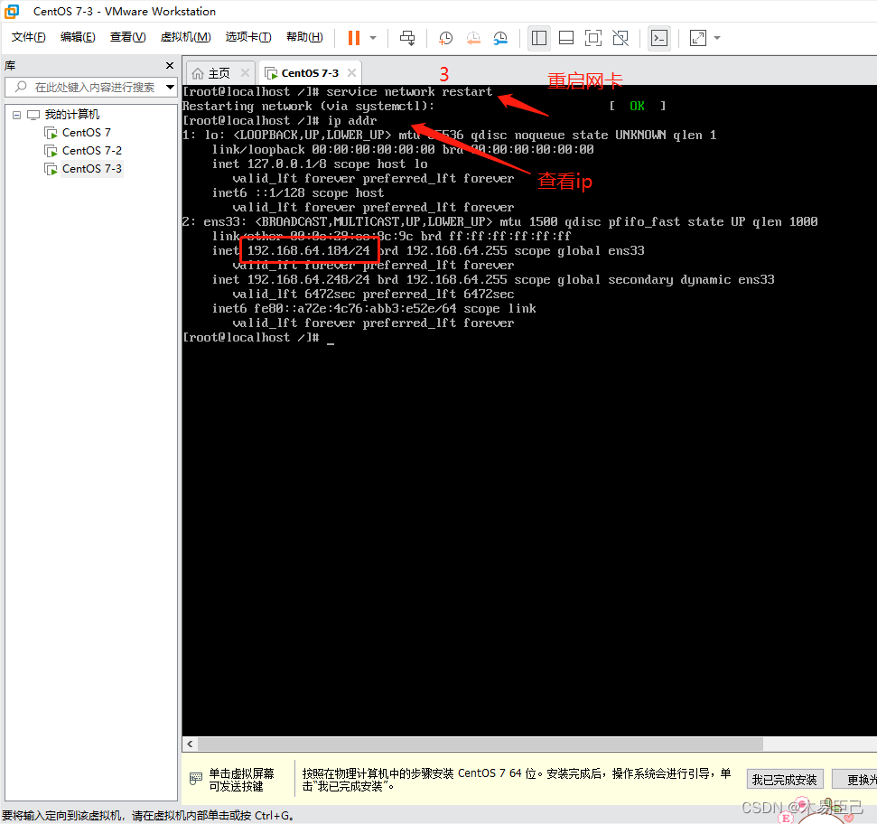Open the 查看(V) menu

click(127, 37)
